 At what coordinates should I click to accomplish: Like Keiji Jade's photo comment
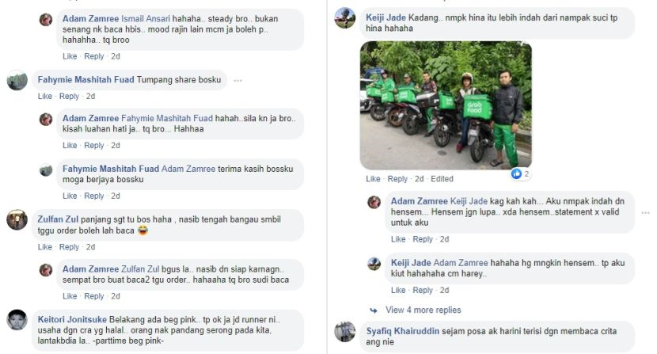(373, 179)
